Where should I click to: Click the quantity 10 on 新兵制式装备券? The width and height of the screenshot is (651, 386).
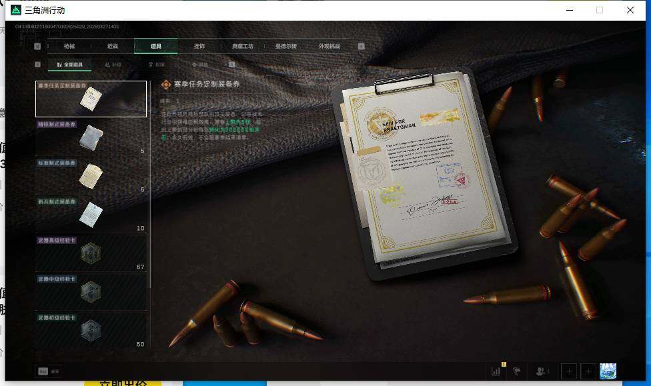click(x=140, y=228)
